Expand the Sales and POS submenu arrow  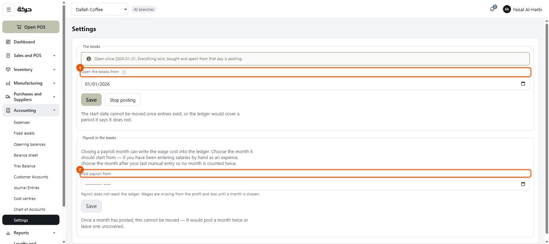[x=54, y=56]
